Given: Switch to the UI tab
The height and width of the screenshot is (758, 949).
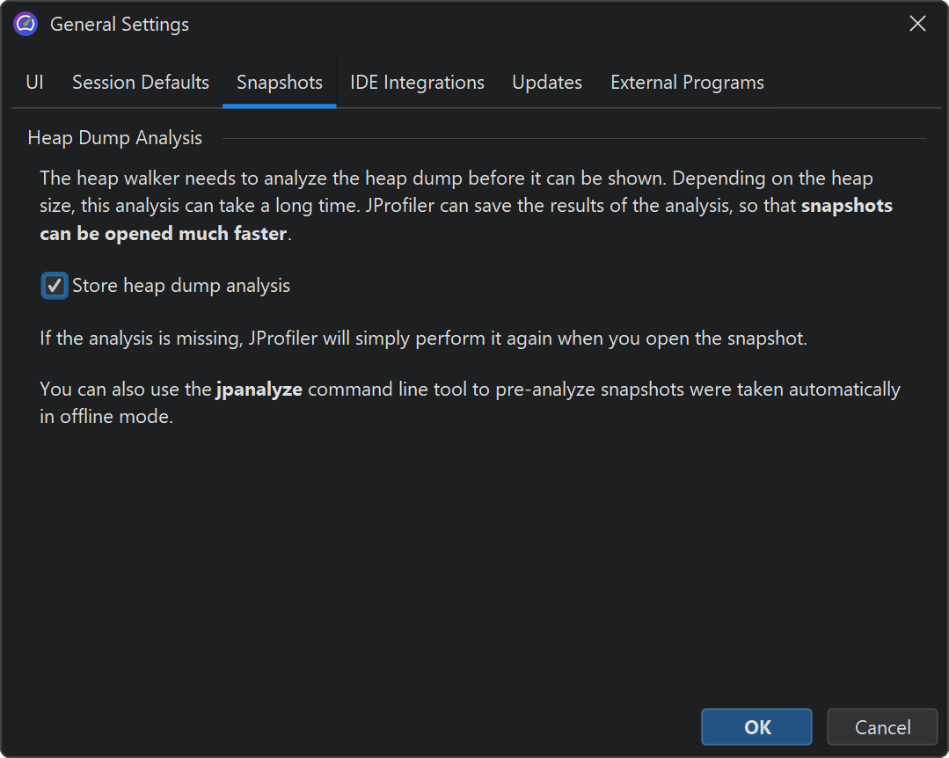Looking at the screenshot, I should coord(34,83).
